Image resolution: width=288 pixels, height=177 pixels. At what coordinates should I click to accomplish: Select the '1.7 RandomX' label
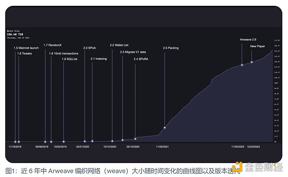[52, 45]
